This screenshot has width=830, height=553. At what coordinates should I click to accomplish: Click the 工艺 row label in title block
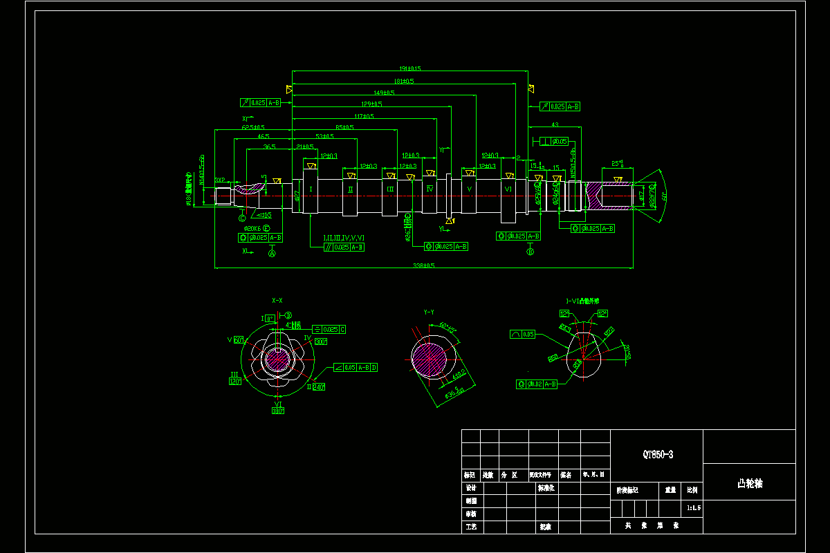471,527
